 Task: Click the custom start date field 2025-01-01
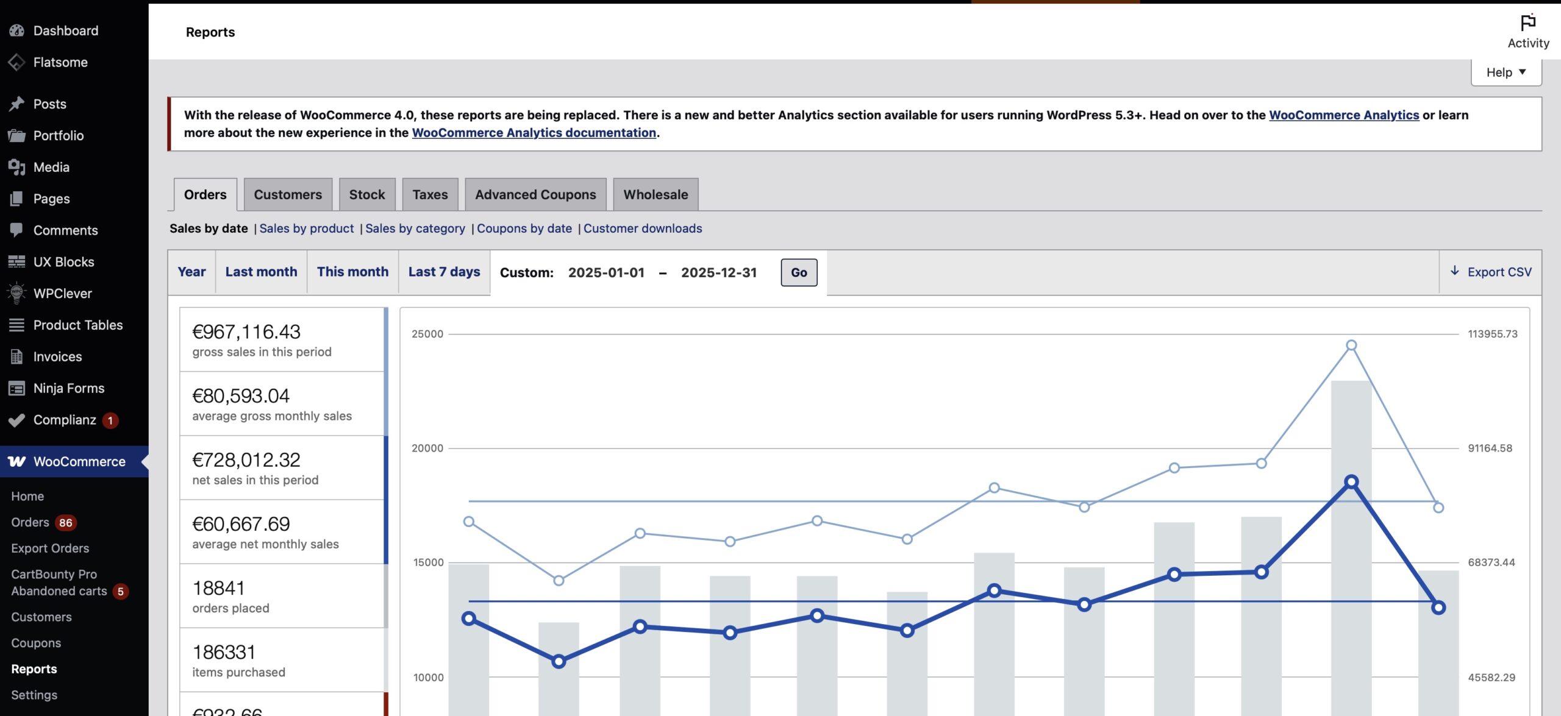click(x=605, y=272)
